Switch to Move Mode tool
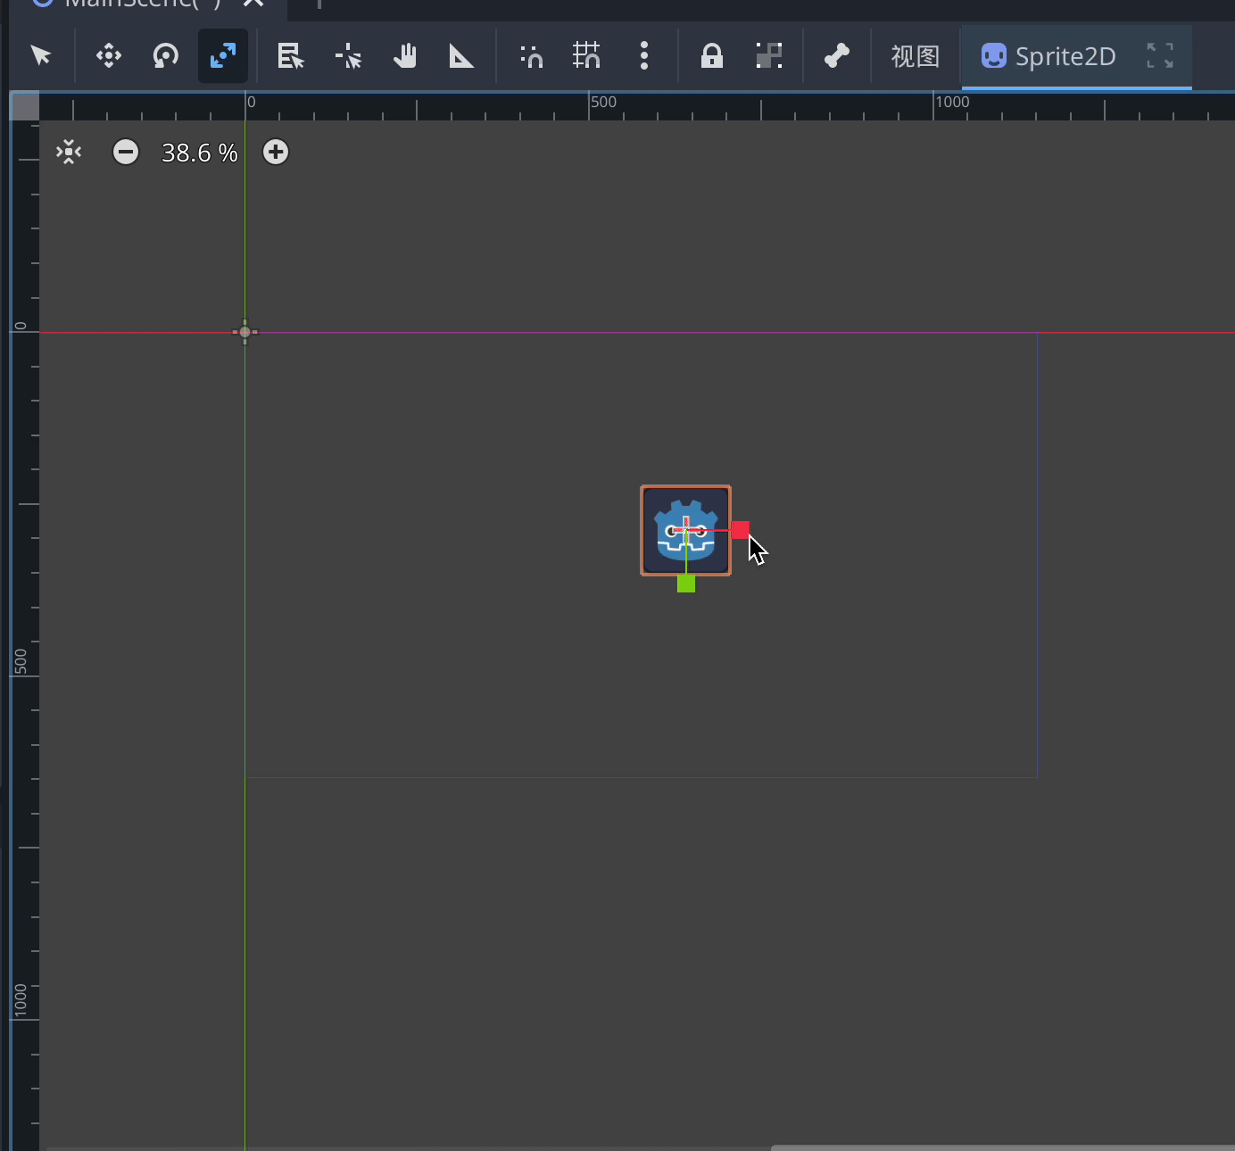Viewport: 1235px width, 1151px height. coord(109,56)
